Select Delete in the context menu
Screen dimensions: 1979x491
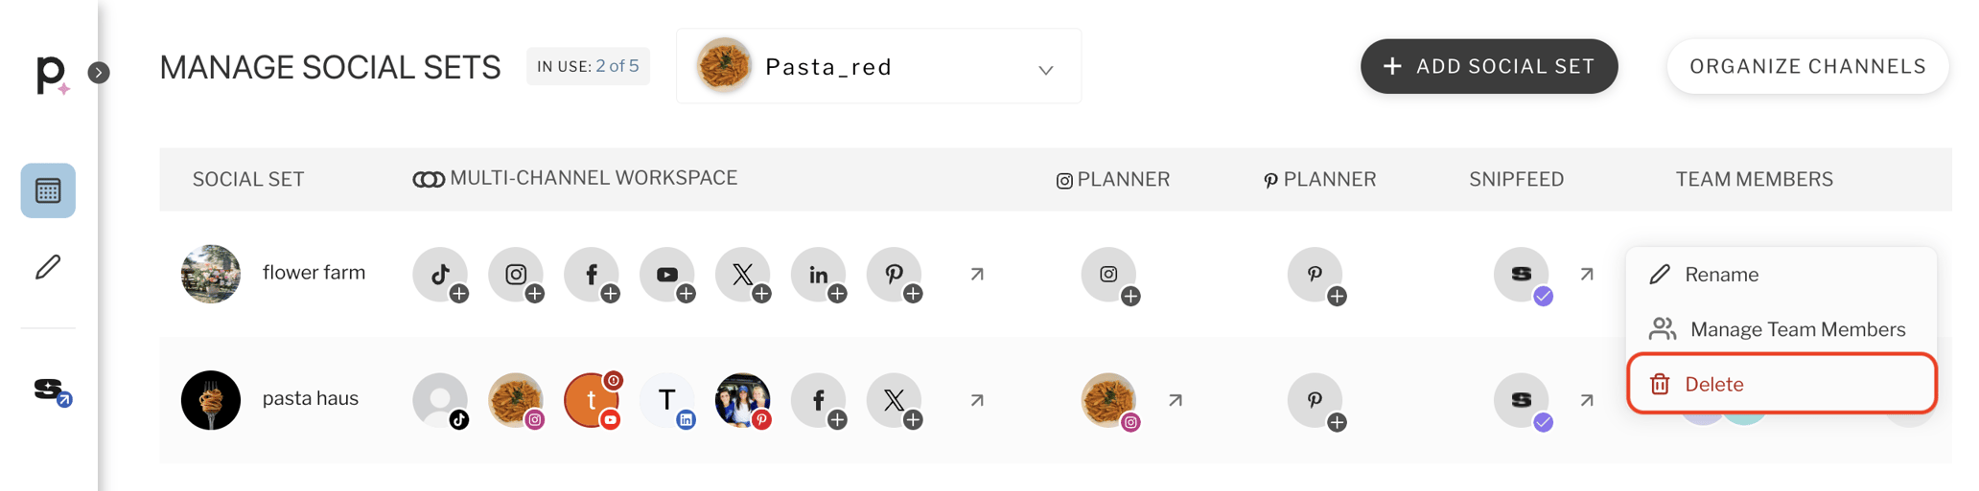pos(1713,384)
